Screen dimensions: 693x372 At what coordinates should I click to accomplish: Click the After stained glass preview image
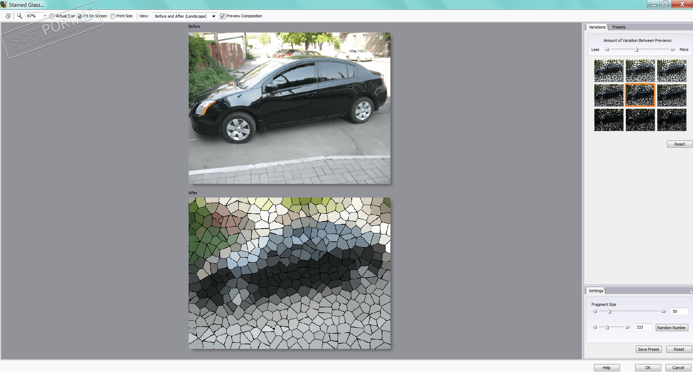click(290, 273)
